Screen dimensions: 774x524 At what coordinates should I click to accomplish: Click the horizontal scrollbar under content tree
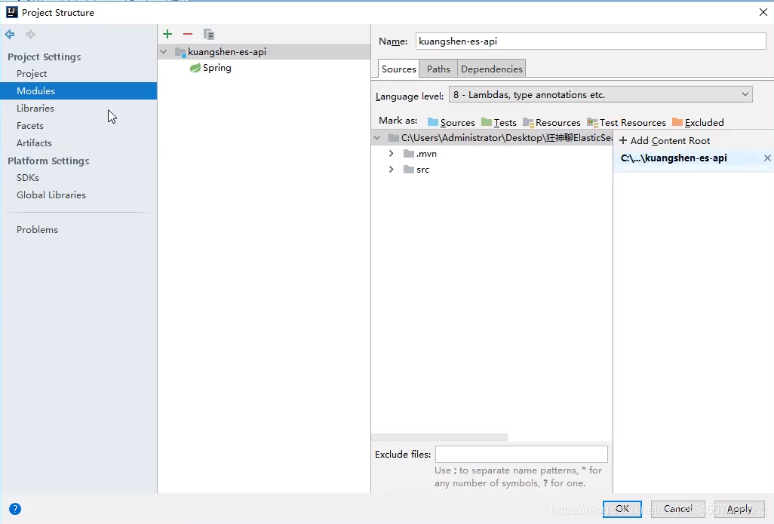[x=439, y=437]
